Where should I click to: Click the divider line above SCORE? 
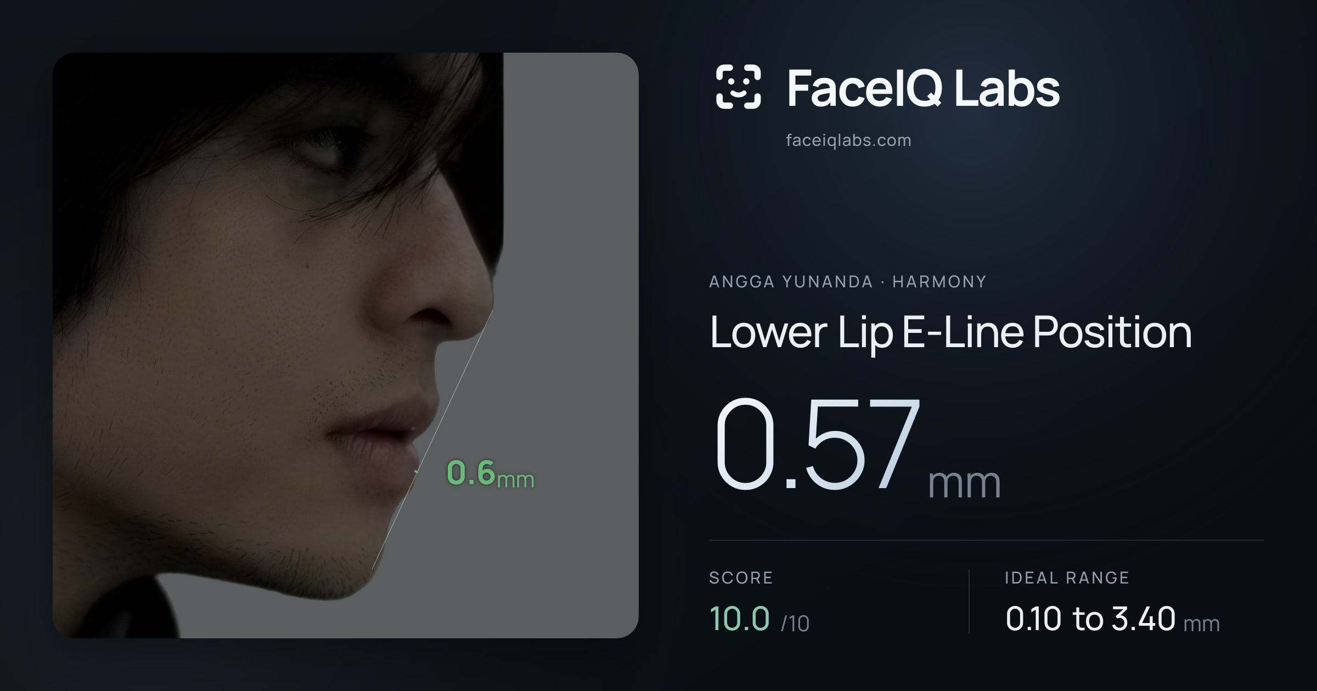987,540
